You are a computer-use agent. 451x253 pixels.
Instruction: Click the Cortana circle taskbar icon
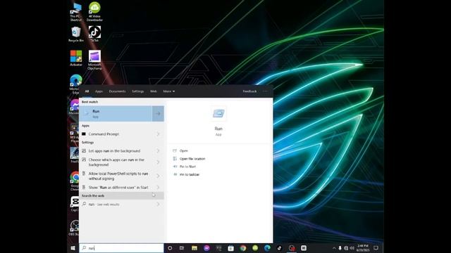pyautogui.click(x=170, y=248)
